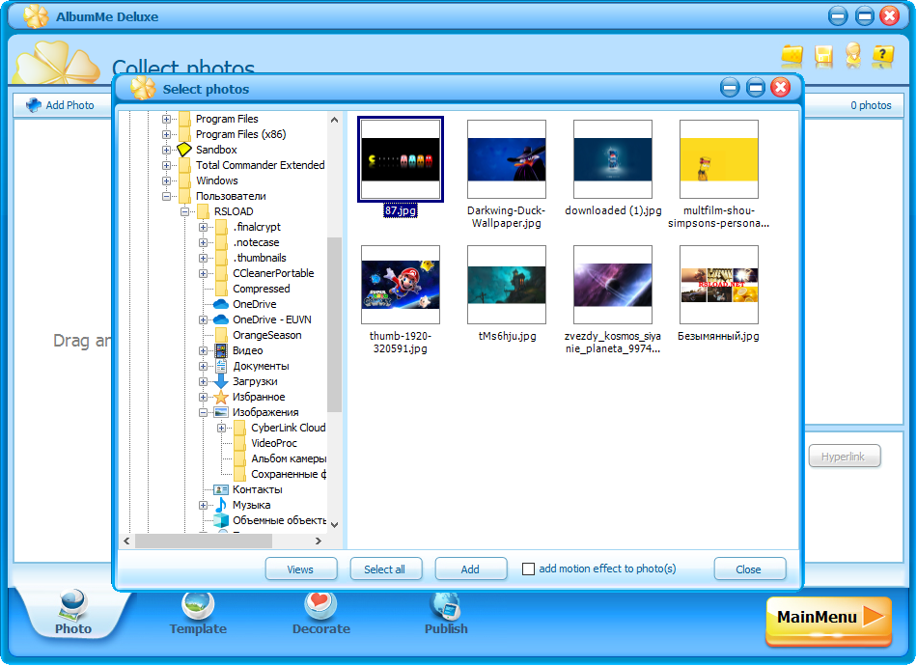Select Безымянный.jpg thumbnail

pyautogui.click(x=719, y=285)
